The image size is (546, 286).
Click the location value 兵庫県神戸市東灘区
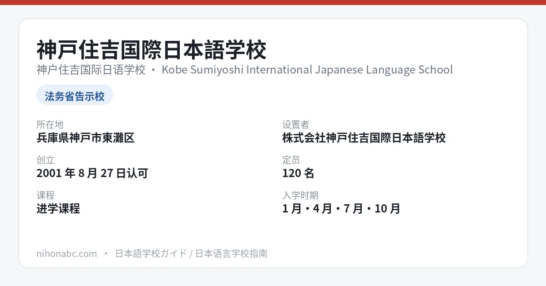(x=86, y=138)
